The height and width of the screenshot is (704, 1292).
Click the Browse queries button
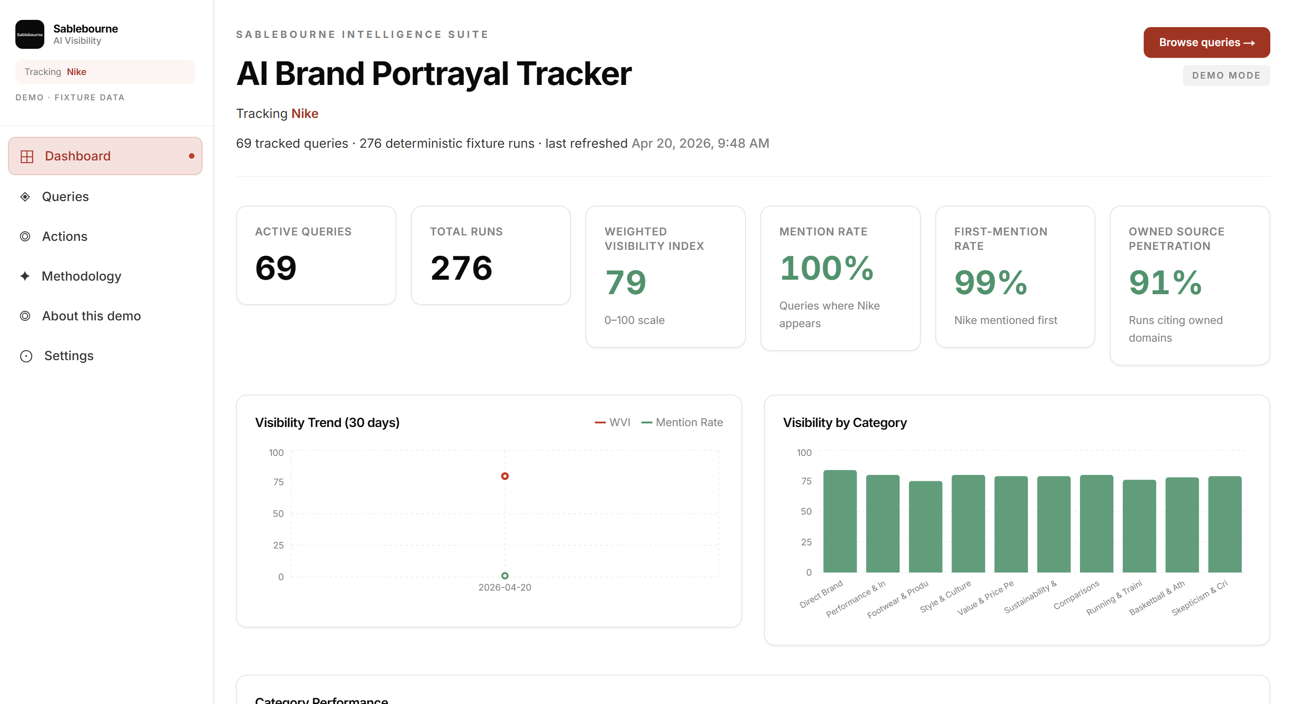(1206, 42)
